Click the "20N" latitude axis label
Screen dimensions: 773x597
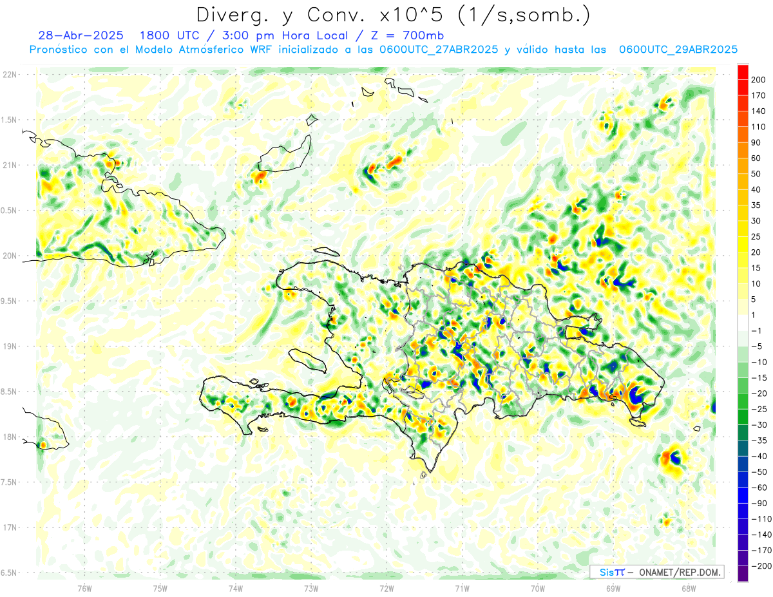click(10, 256)
